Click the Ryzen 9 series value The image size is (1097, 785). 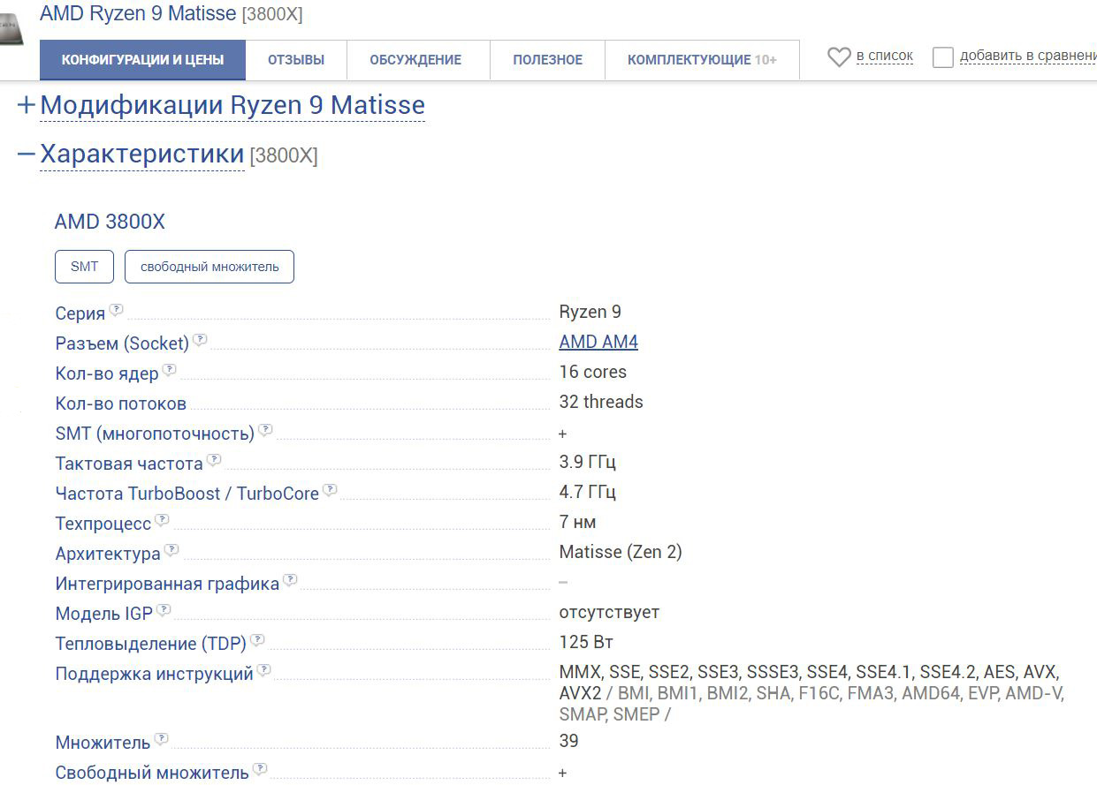590,312
